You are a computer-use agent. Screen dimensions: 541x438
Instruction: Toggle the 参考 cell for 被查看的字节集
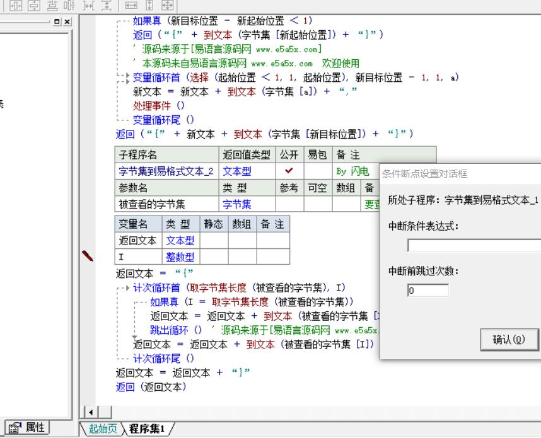(x=289, y=204)
